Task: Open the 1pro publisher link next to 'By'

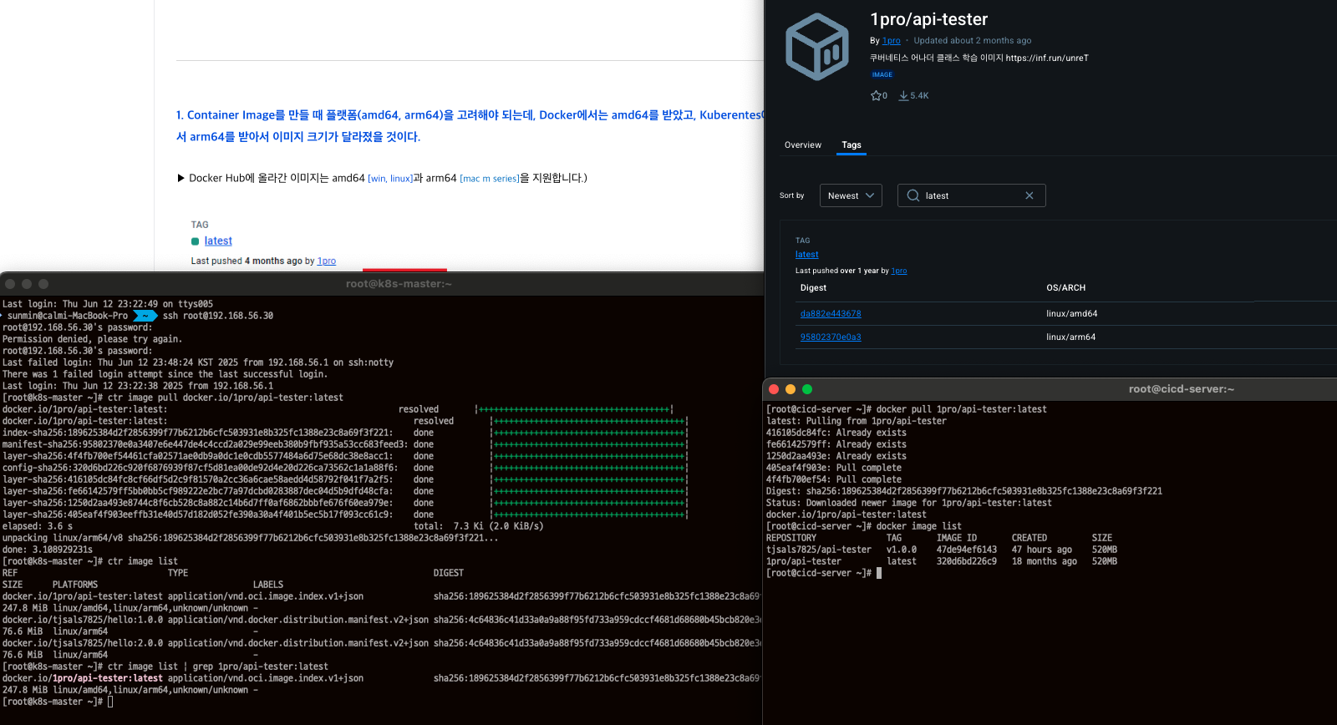Action: (892, 41)
